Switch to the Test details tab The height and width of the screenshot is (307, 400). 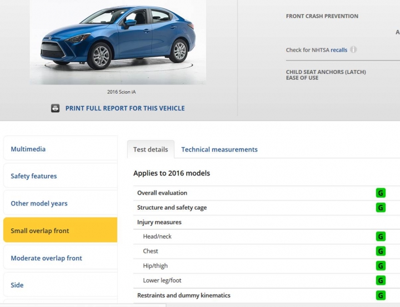pos(151,149)
